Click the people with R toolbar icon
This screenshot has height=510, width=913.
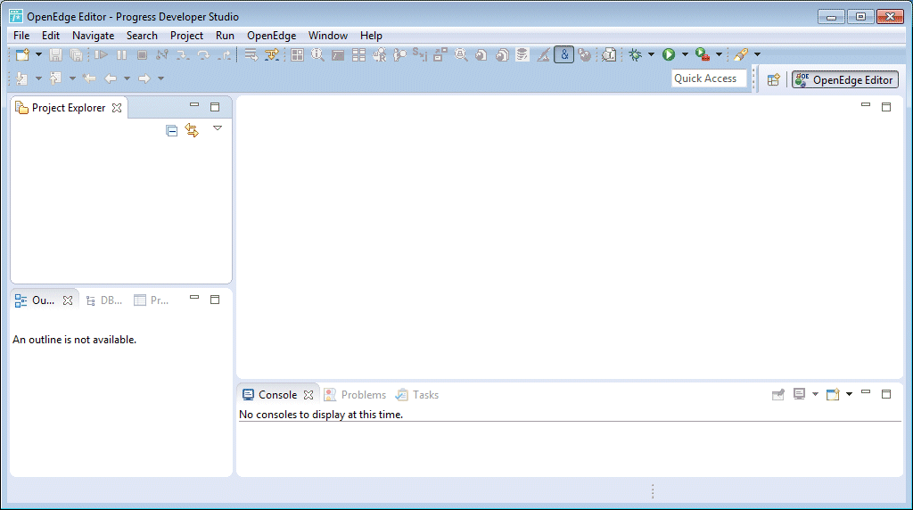click(380, 54)
